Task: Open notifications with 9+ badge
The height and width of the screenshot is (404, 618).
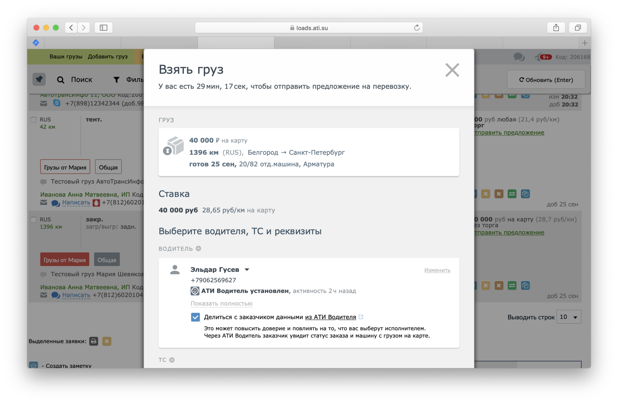Action: (543, 57)
